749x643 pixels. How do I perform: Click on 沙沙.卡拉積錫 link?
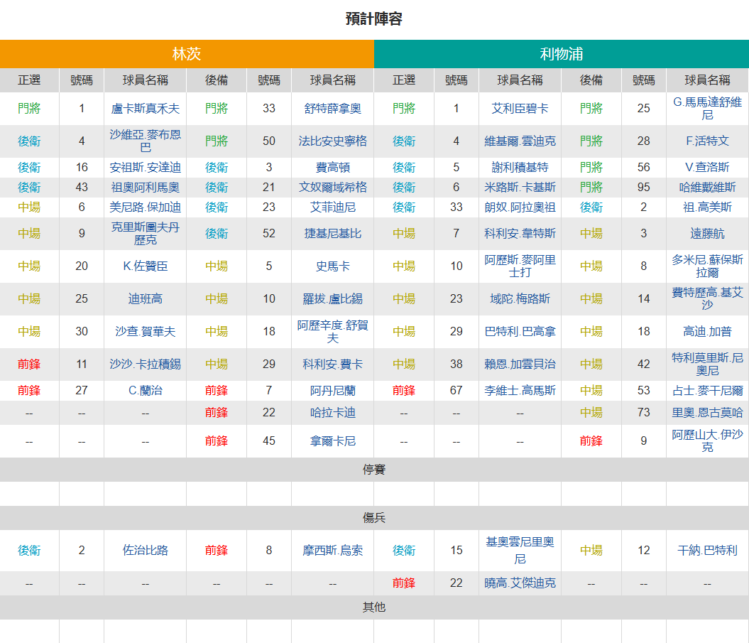146,364
